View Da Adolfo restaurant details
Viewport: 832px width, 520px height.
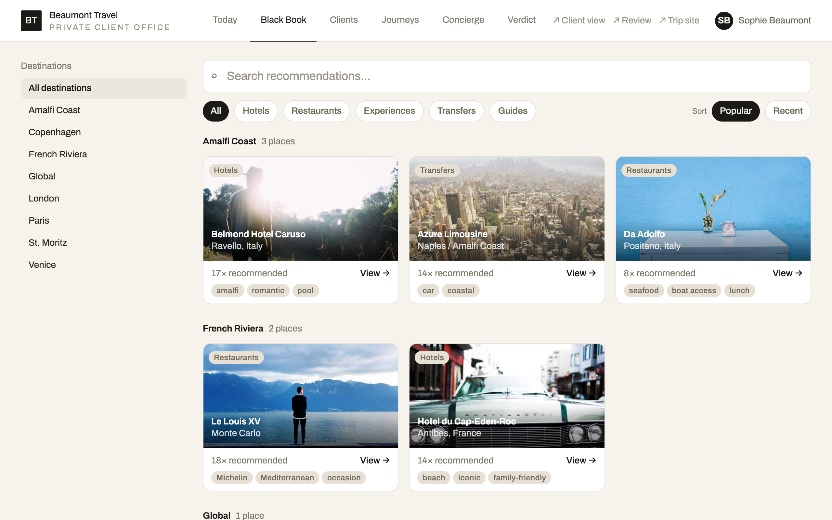click(x=787, y=273)
